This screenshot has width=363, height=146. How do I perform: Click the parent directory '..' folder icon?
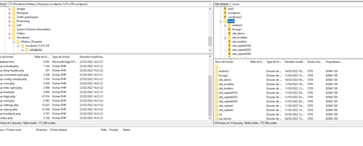click(216, 67)
